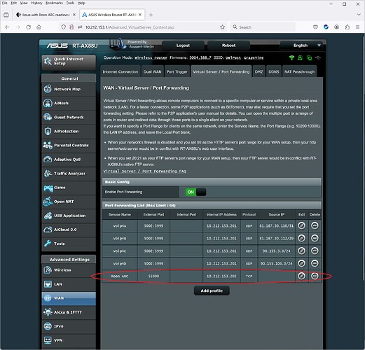Open the AiMesh sidebar item
This screenshot has height=350, width=365.
69,103
